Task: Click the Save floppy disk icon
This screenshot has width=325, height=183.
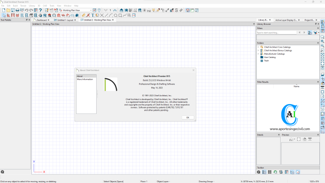Action: [13, 10]
